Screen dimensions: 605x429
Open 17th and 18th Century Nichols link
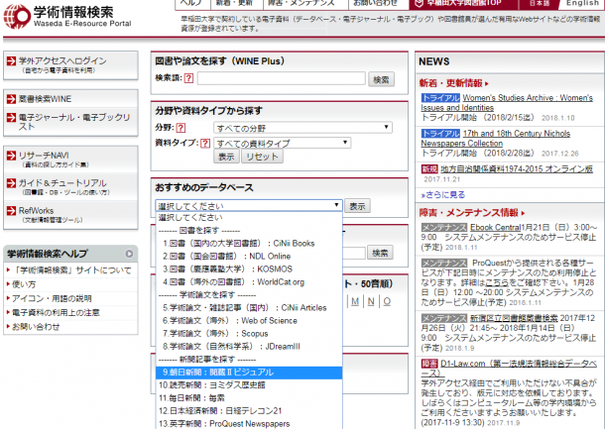(x=496, y=138)
